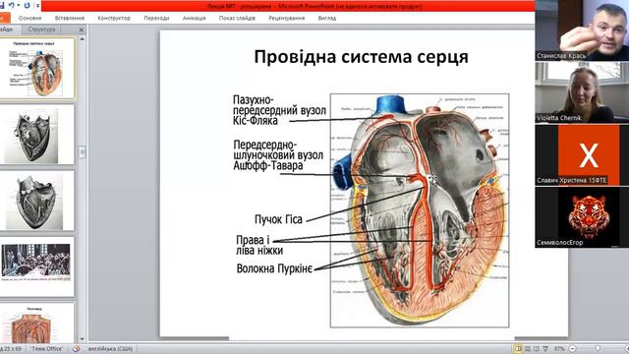
Task: Close the slide thumbnails pane
Action: click(82, 29)
